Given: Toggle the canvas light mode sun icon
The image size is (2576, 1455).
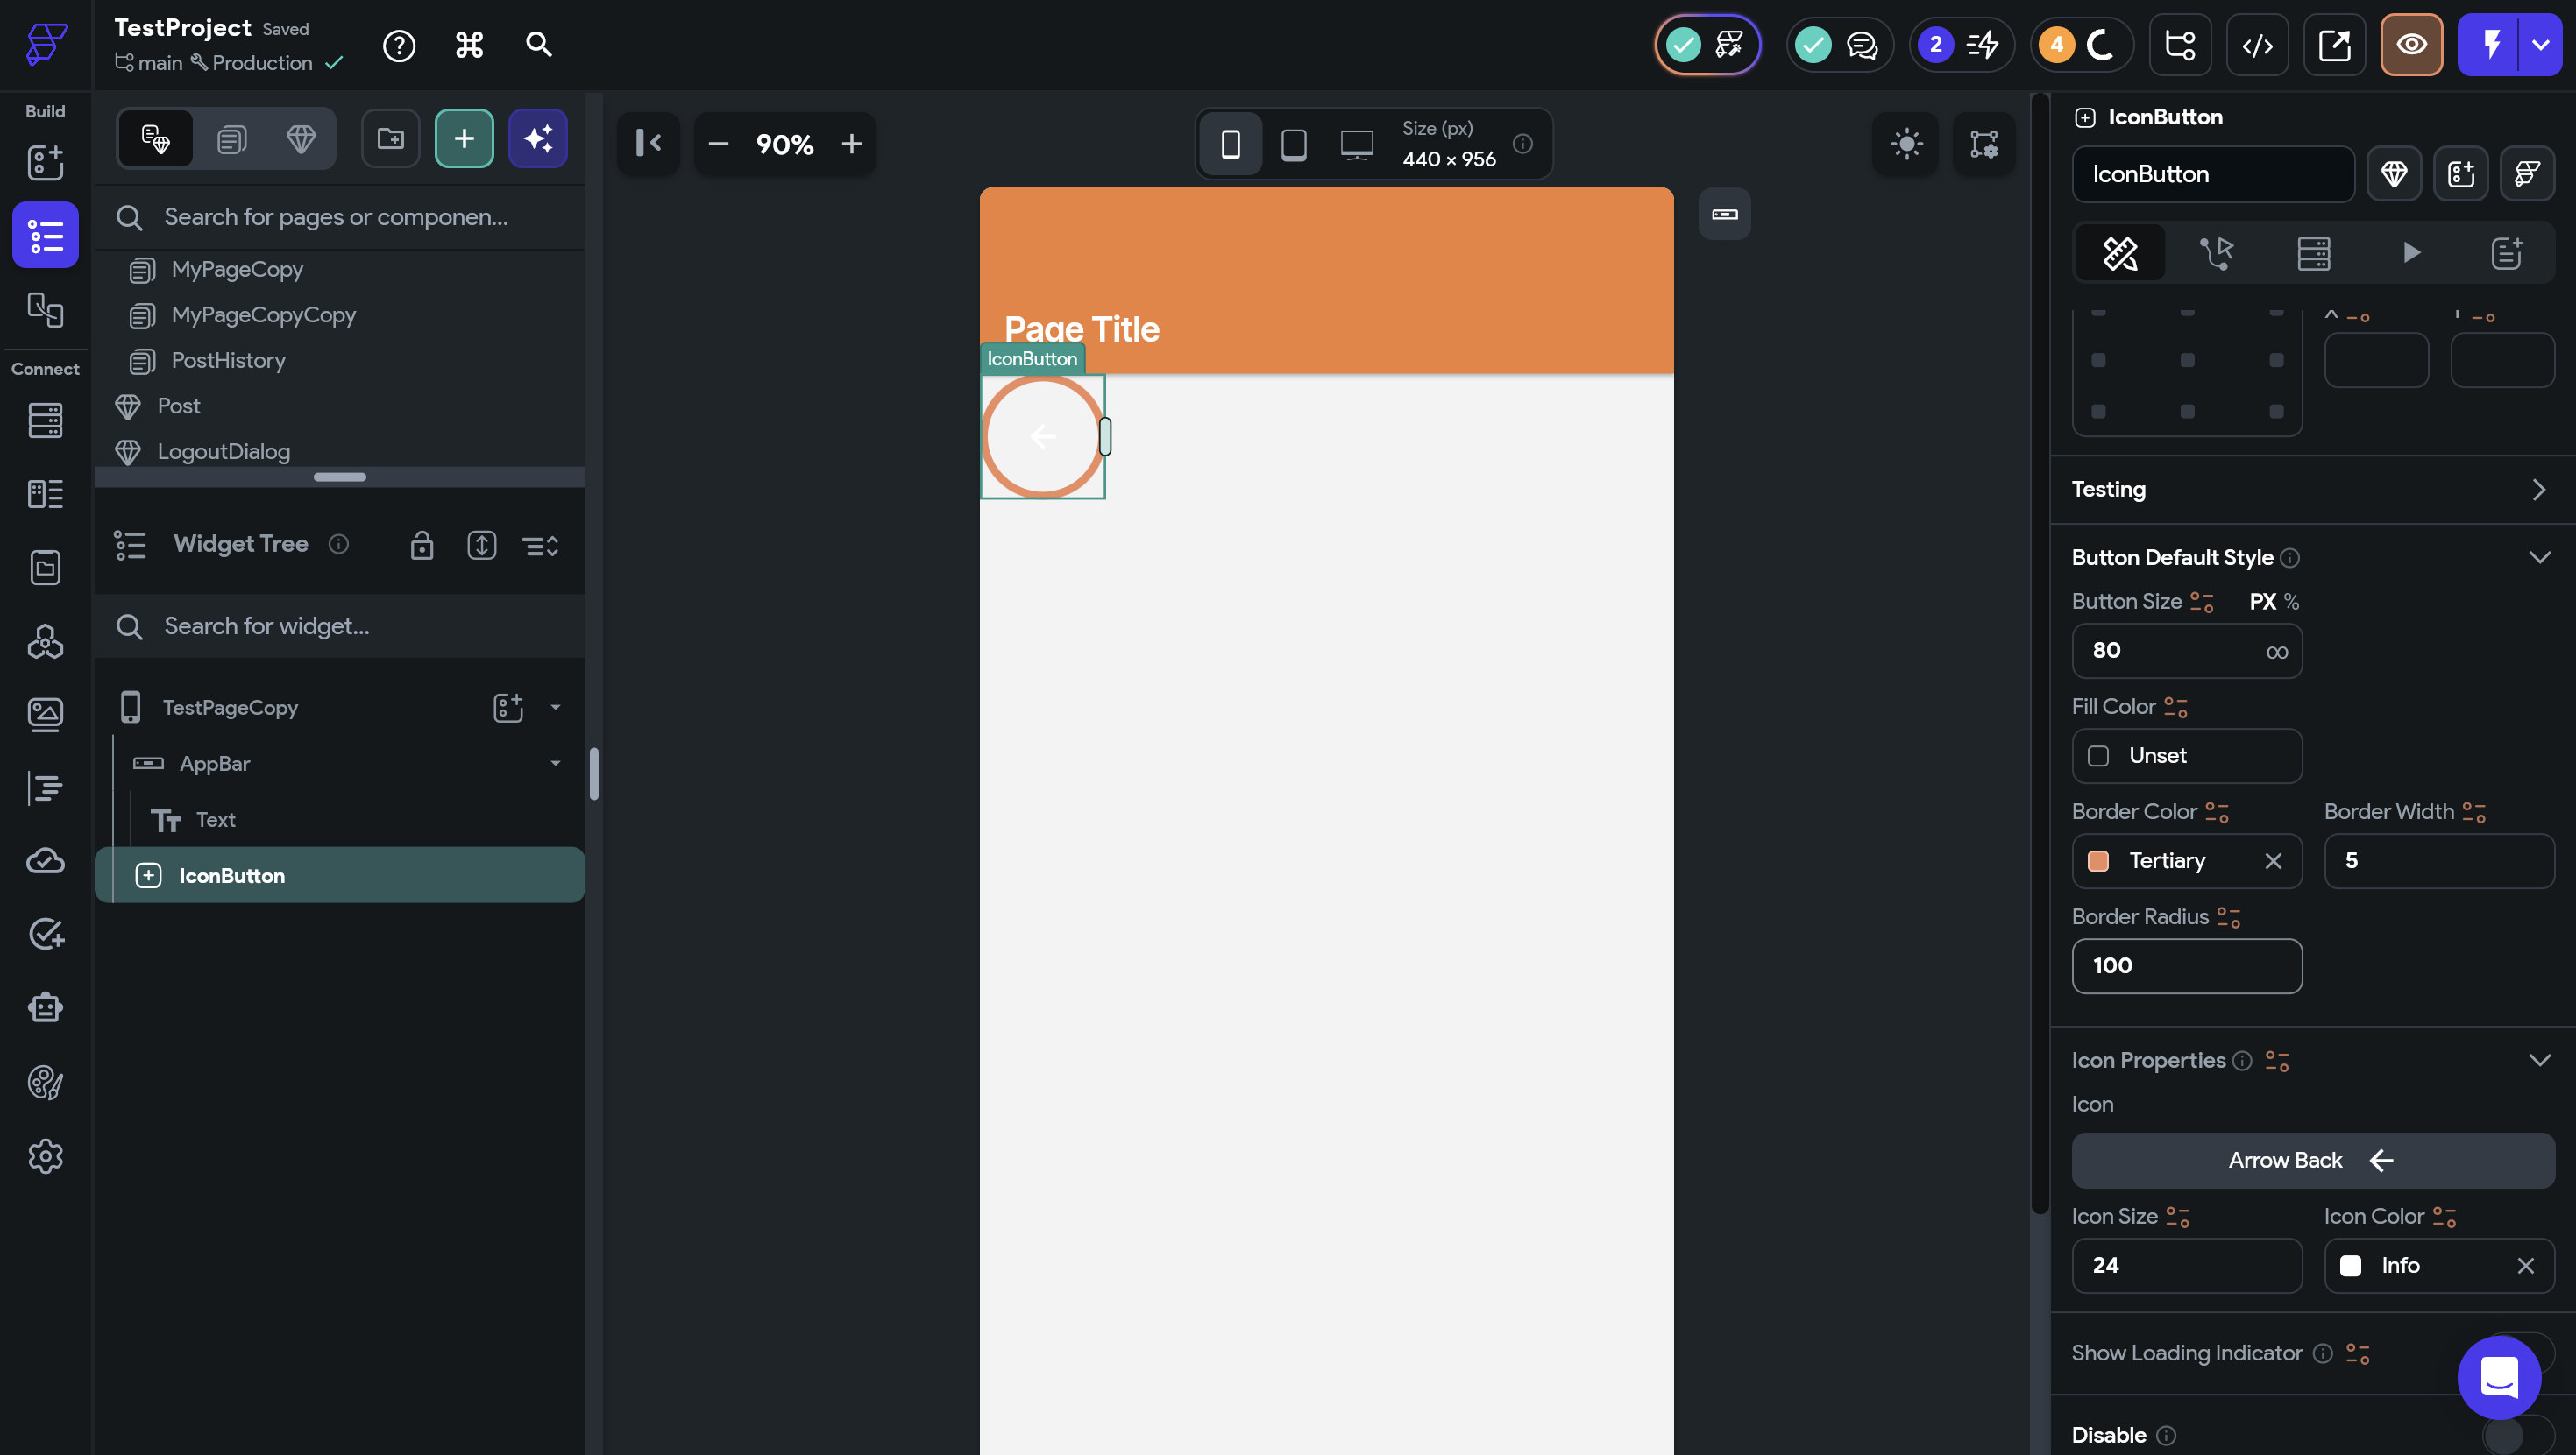Looking at the screenshot, I should pyautogui.click(x=1906, y=145).
